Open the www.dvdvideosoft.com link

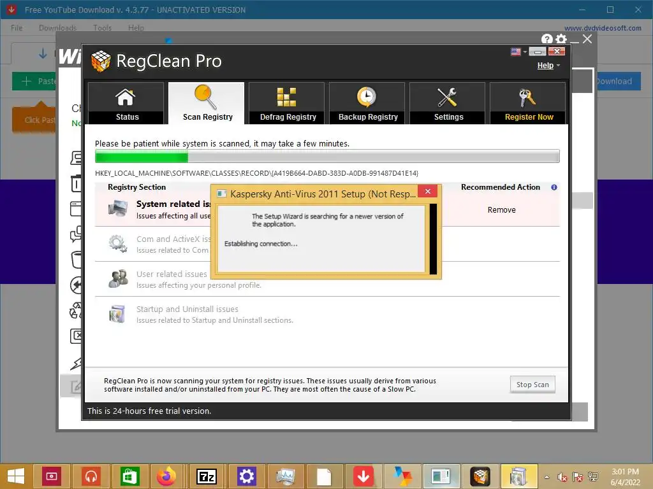click(x=603, y=28)
